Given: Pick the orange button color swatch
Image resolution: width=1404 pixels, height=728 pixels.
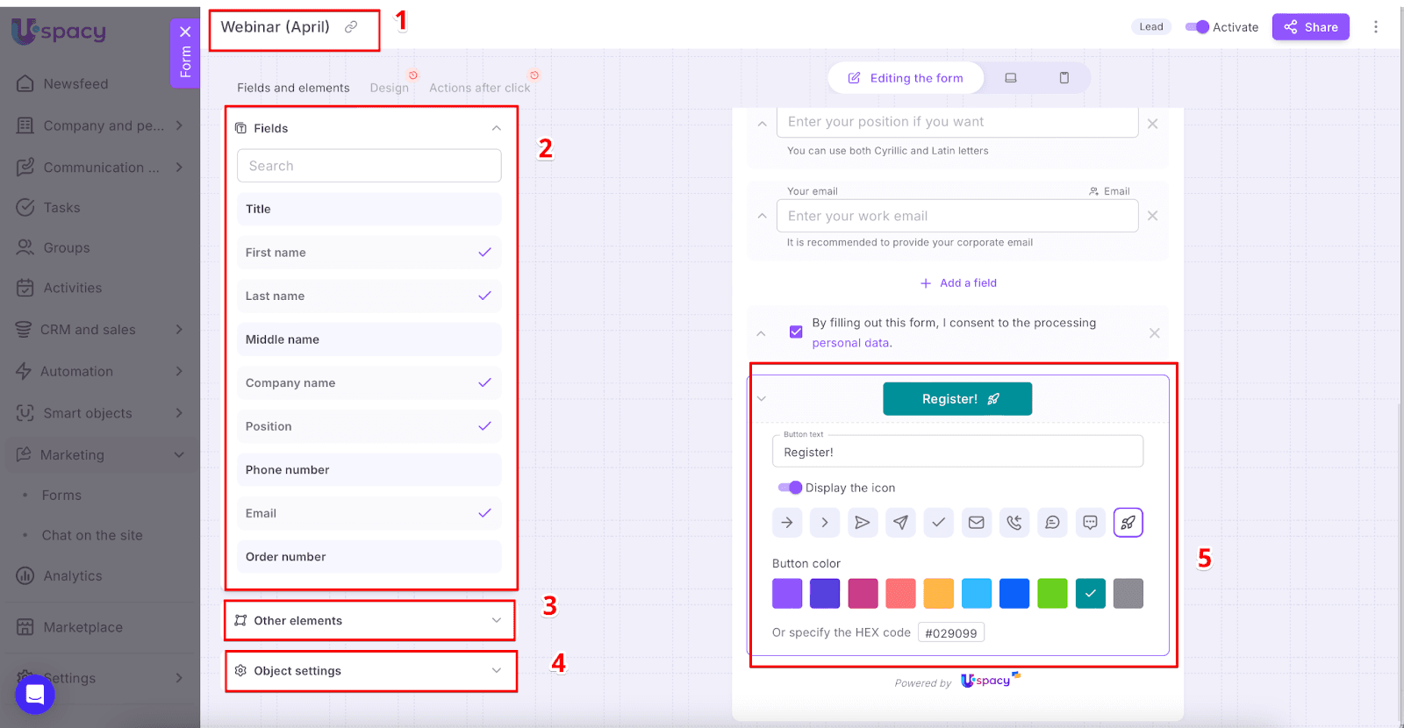Looking at the screenshot, I should click(x=938, y=594).
